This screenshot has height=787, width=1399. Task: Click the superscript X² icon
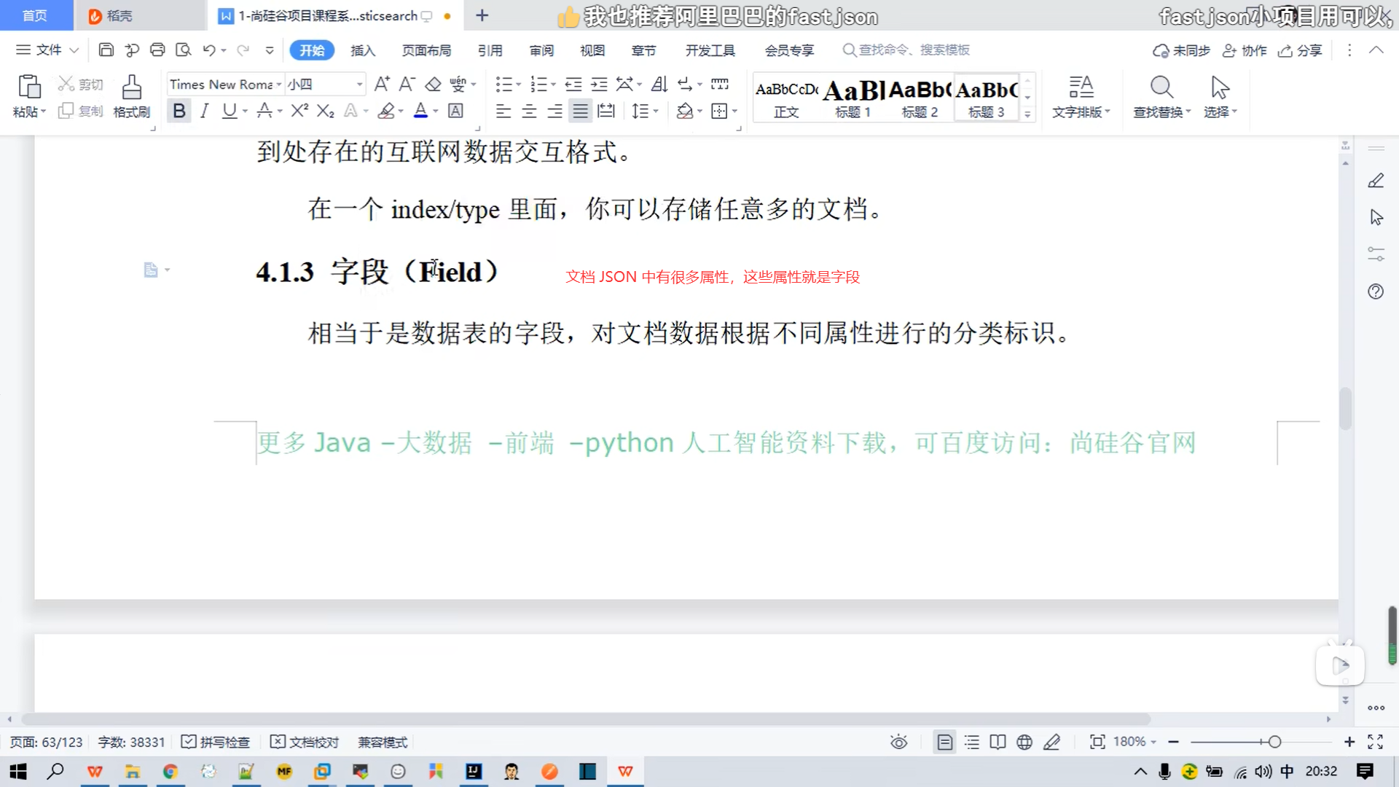tap(299, 111)
